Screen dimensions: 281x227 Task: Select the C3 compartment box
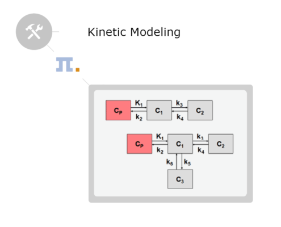tap(180, 179)
